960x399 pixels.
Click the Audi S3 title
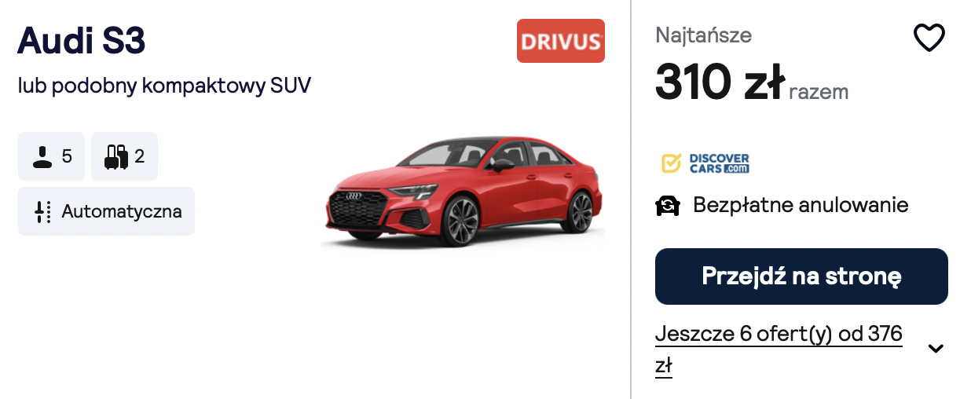click(x=82, y=40)
